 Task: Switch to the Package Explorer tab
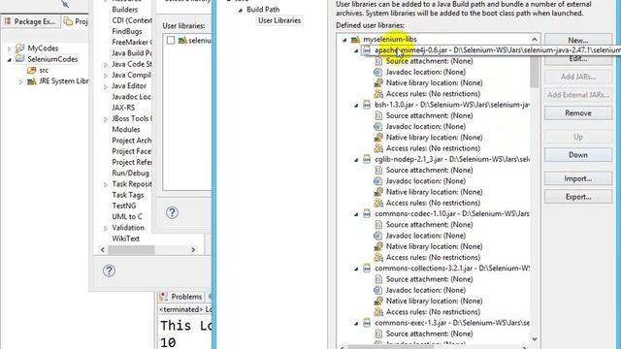[31, 21]
